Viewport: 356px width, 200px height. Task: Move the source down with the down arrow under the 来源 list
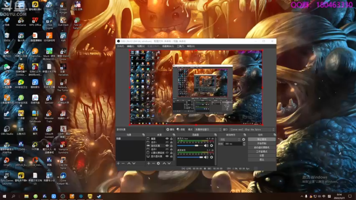(169, 163)
